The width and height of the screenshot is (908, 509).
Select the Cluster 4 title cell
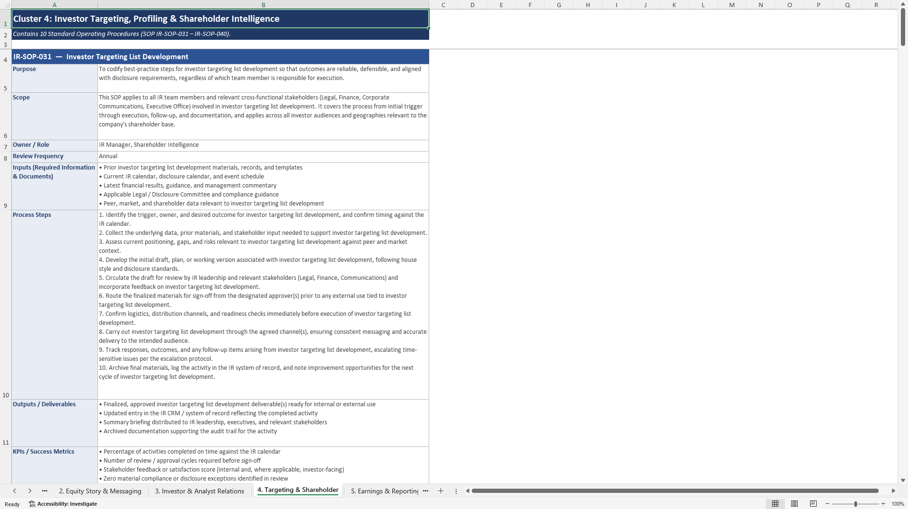220,18
